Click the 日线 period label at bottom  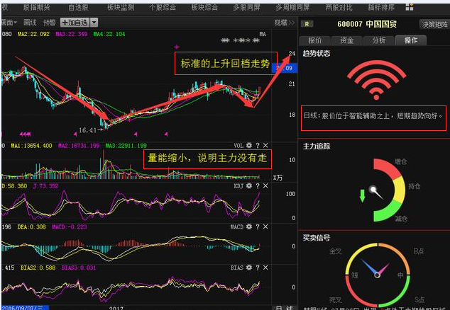coord(284,308)
